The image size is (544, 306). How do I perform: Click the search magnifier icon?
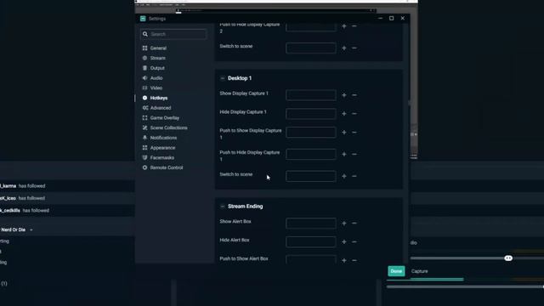click(145, 34)
